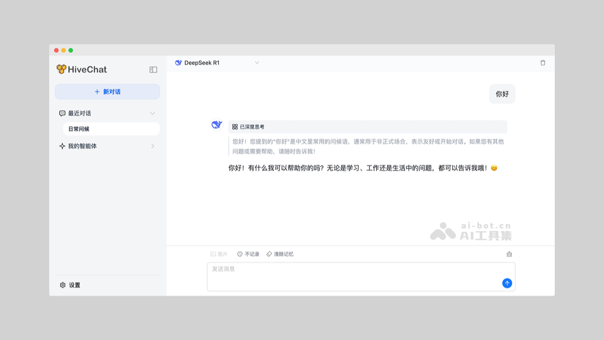Collapse the 最近对话 list via chevron
Screen dimensions: 604x340
[x=153, y=113]
